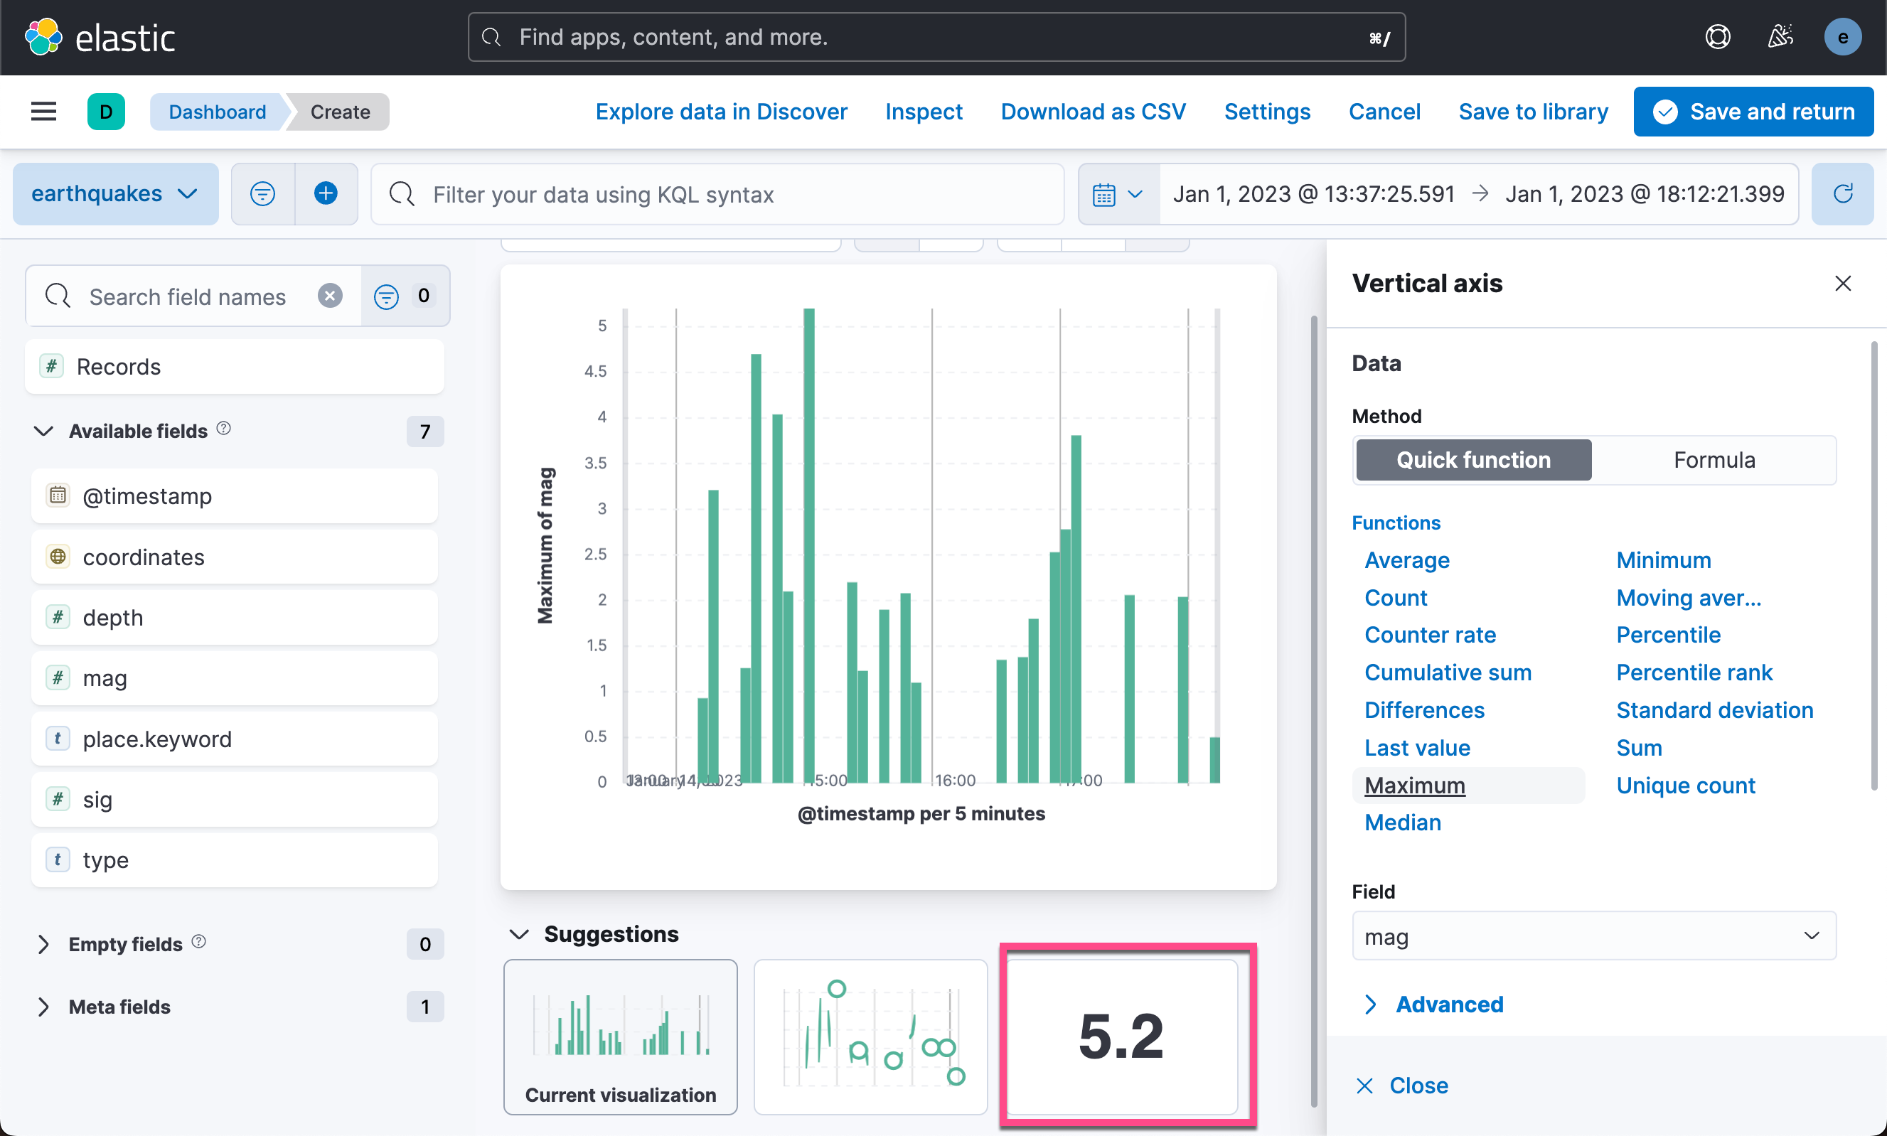This screenshot has width=1887, height=1136.
Task: Click the Dashboard breadcrumb
Action: 218,112
